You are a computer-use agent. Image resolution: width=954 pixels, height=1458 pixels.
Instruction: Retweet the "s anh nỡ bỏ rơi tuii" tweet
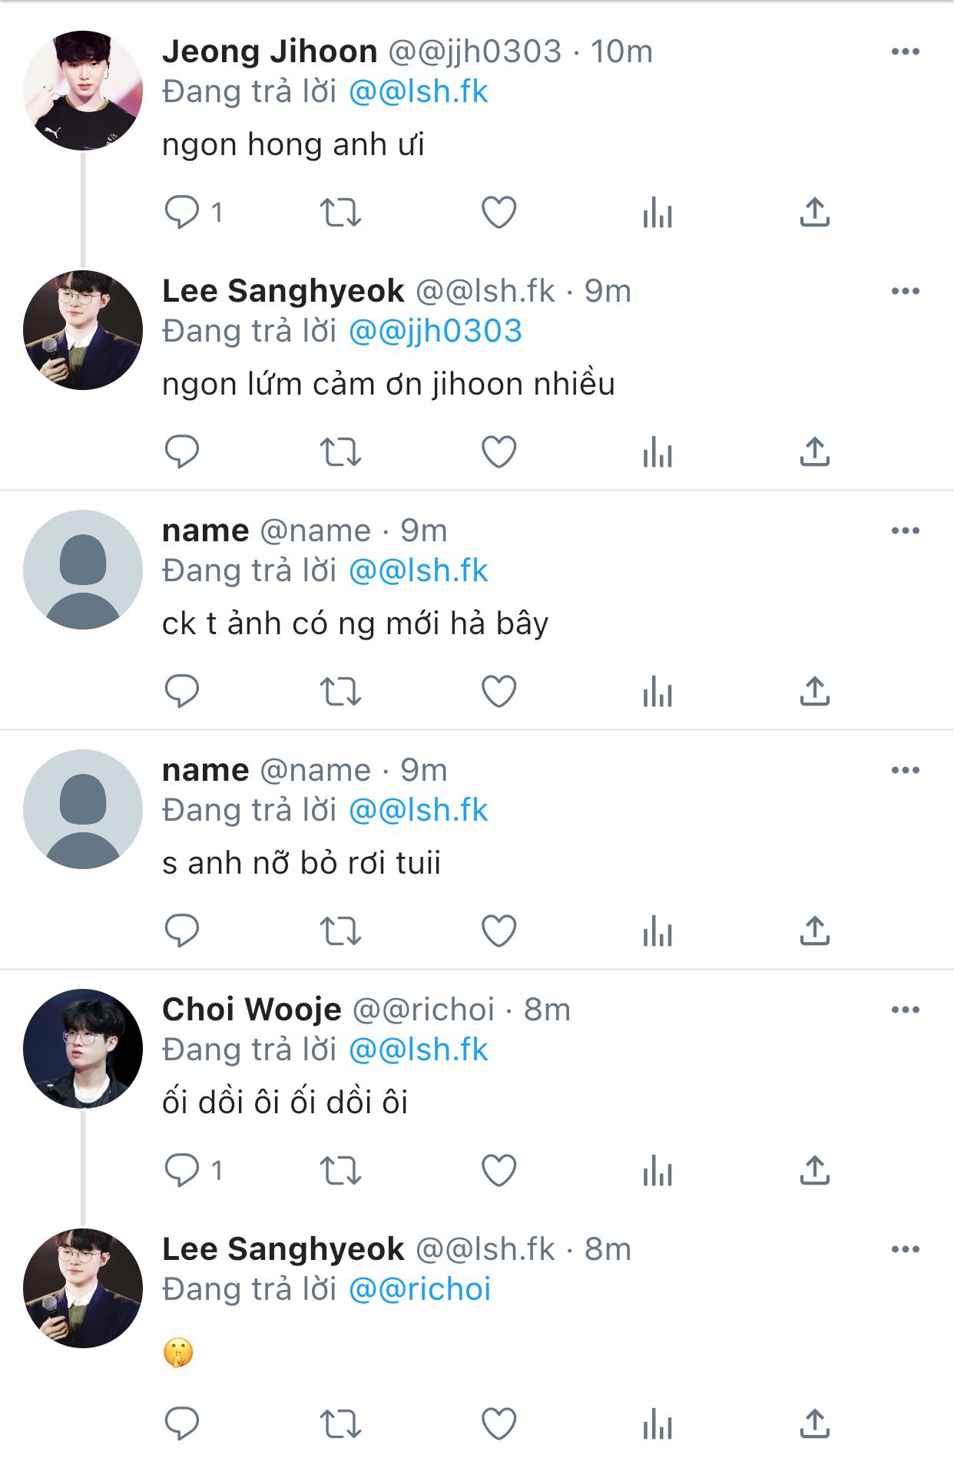[340, 931]
